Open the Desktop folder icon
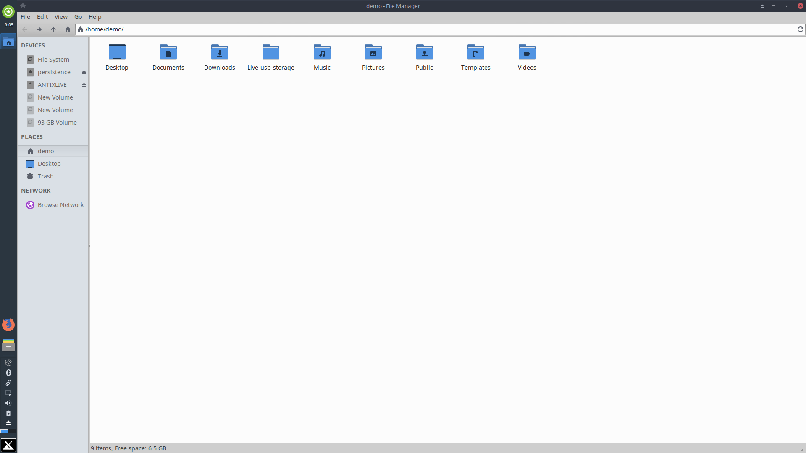 [117, 52]
